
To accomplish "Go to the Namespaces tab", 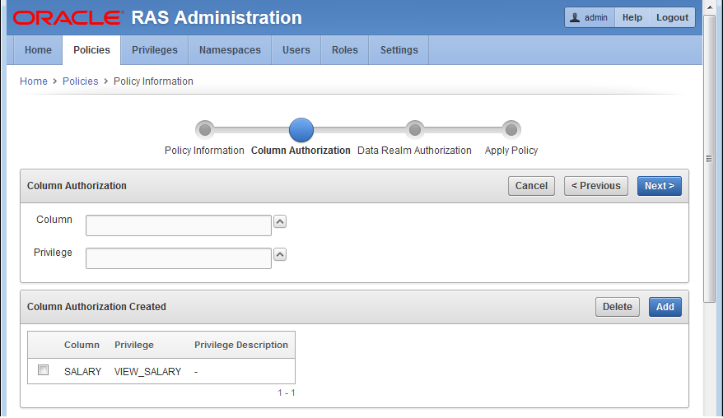I will coord(230,50).
